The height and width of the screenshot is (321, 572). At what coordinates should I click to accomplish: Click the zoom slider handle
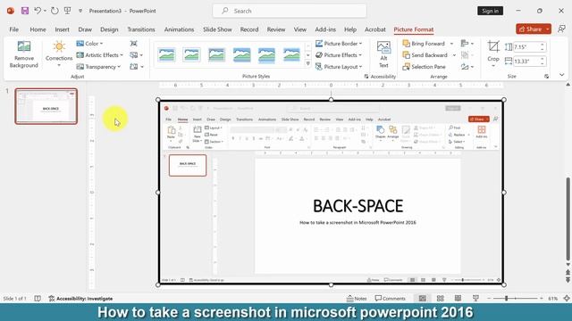point(507,299)
